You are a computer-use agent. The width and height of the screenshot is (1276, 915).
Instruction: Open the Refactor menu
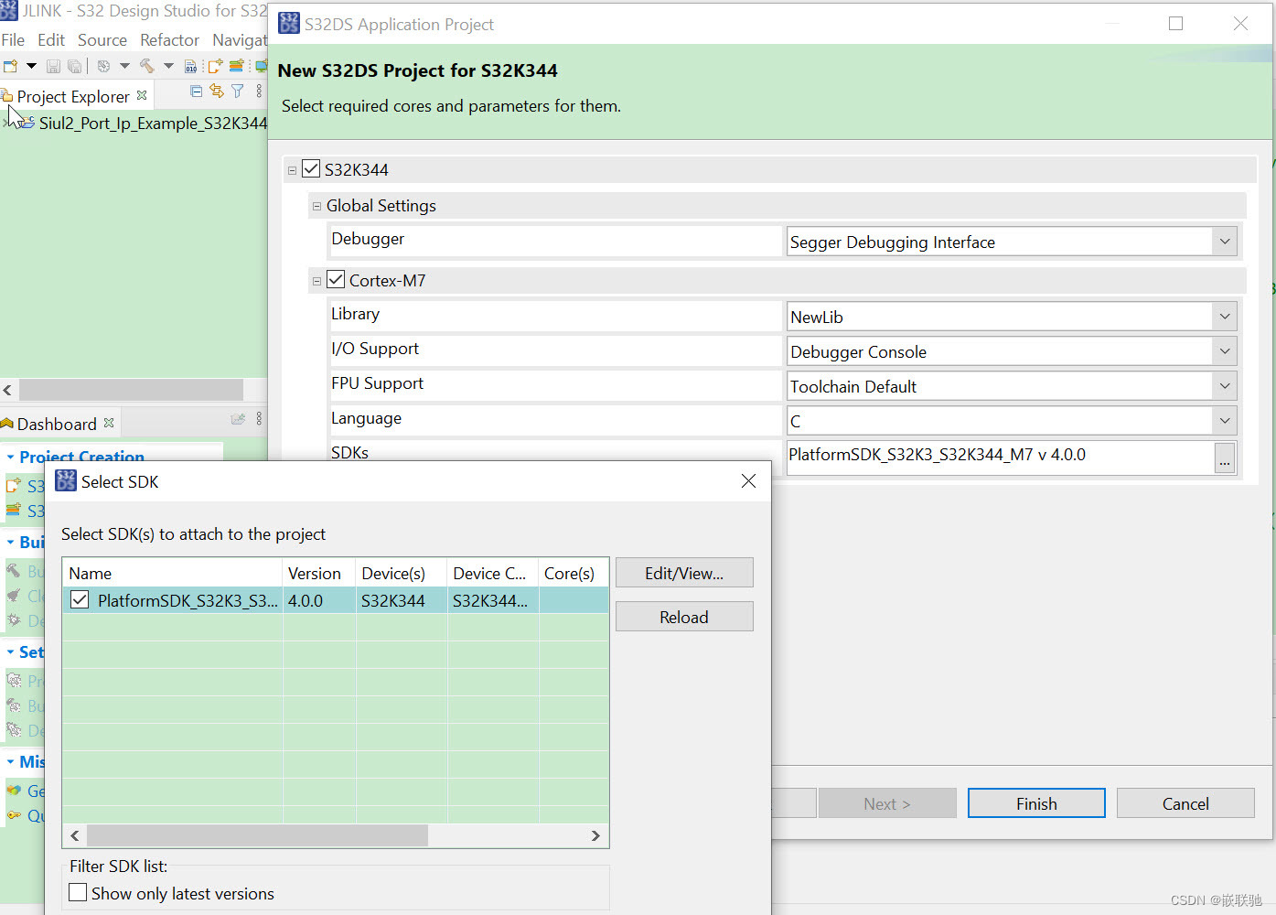169,39
